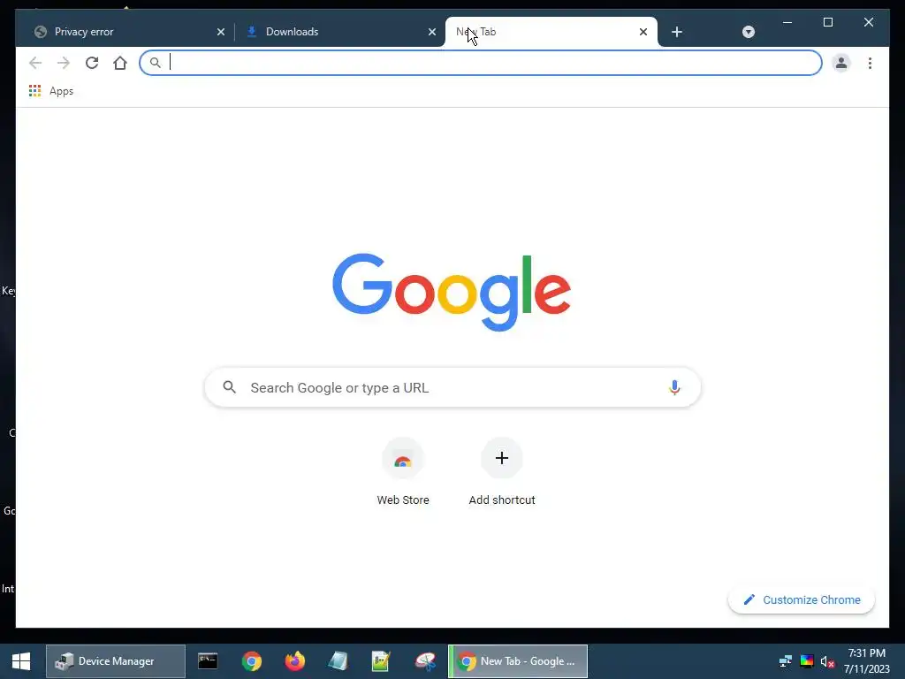Switch to Device Manager on the taskbar
Image resolution: width=905 pixels, height=679 pixels.
tap(116, 661)
